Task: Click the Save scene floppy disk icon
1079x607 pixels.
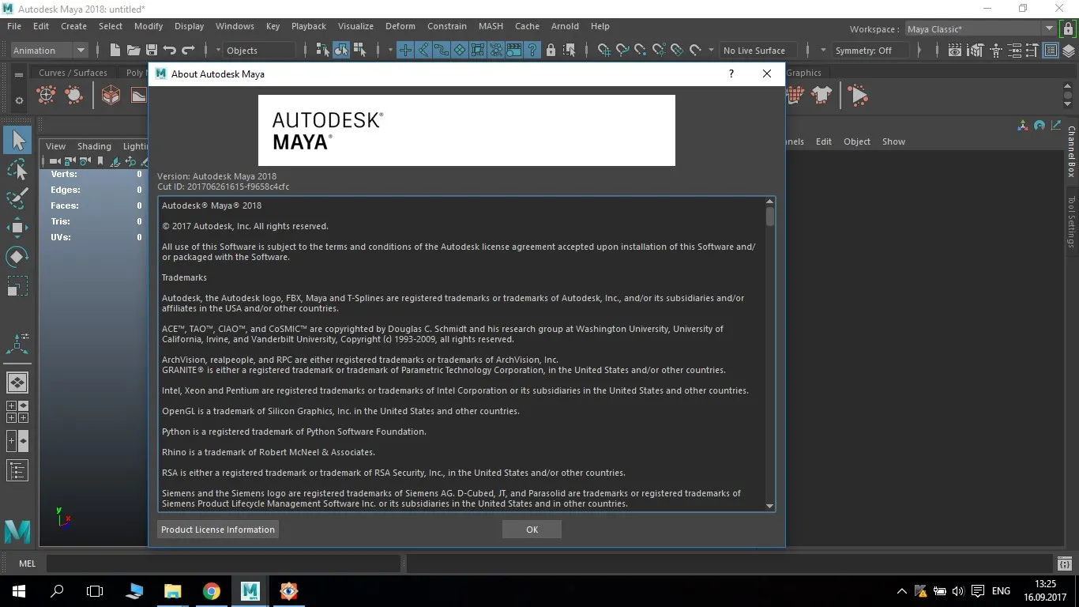Action: point(151,50)
